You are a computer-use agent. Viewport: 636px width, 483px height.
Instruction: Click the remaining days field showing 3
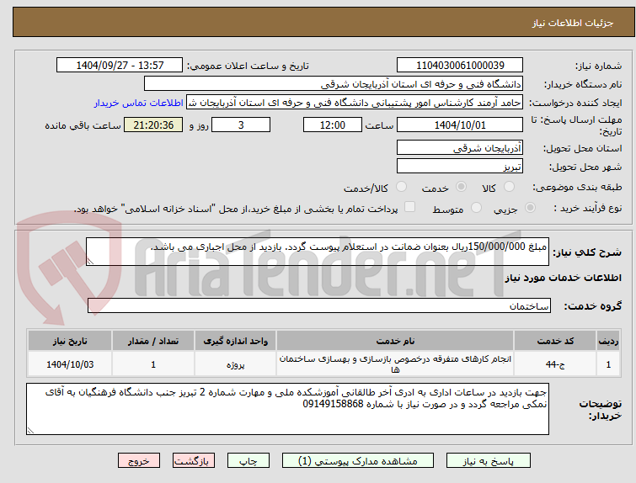pos(241,125)
